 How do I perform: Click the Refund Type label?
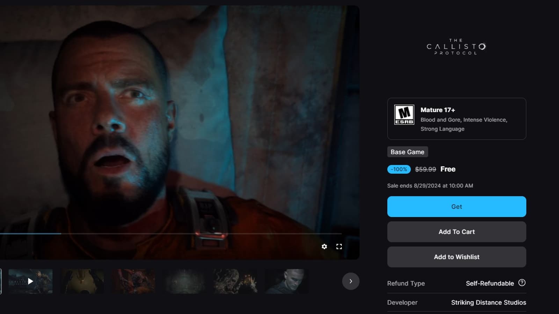coord(406,283)
